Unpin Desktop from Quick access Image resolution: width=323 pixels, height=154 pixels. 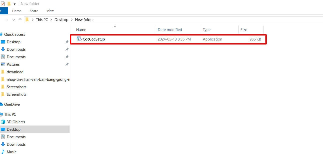[67, 42]
